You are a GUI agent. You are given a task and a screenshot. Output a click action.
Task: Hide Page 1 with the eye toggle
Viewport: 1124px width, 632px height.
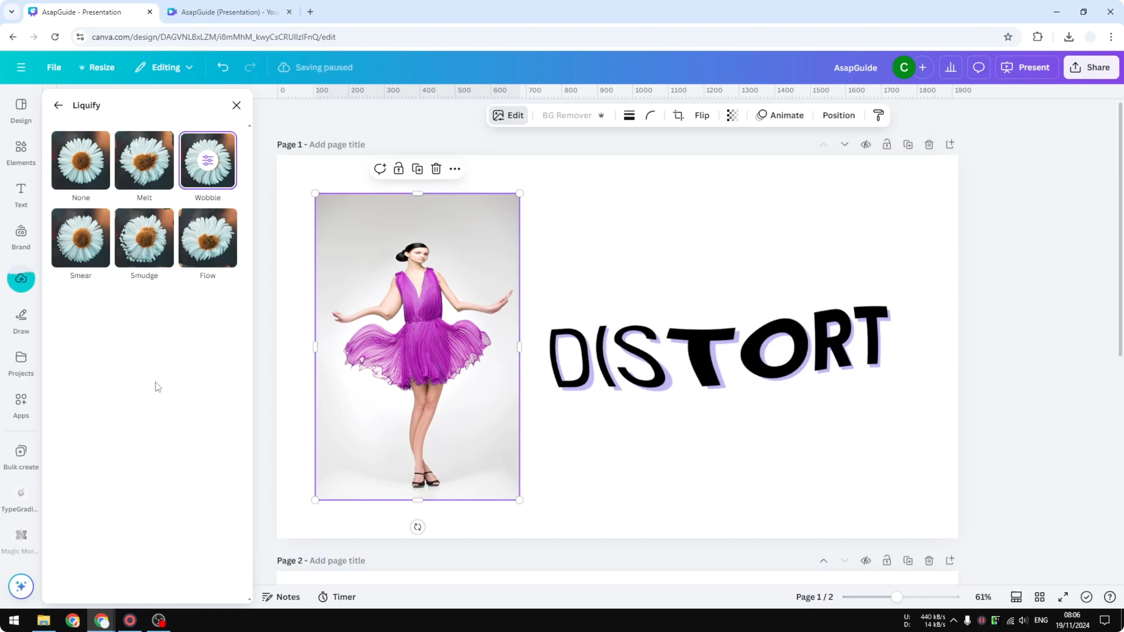(866, 144)
